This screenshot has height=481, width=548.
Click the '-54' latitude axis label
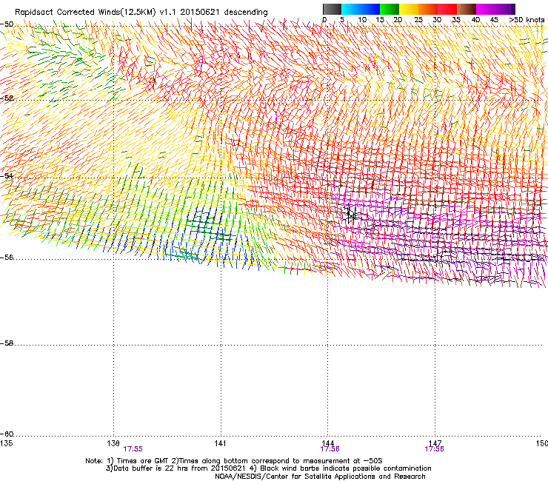[7, 175]
